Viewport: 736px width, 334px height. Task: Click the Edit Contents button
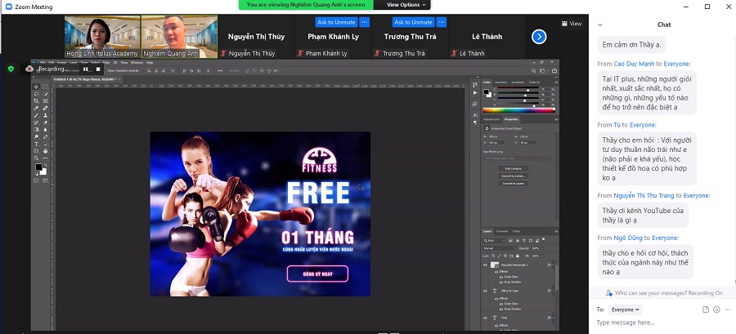coord(514,168)
